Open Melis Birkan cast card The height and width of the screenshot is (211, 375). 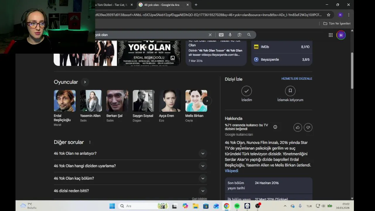tap(196, 106)
